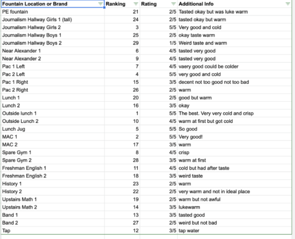This screenshot has width=295, height=239.
Task: Open the Rating column filter icon
Action: [173, 4]
